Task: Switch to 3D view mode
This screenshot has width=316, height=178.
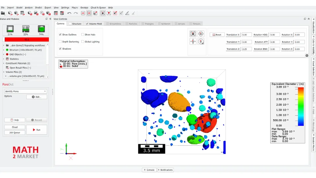Action: click(89, 13)
